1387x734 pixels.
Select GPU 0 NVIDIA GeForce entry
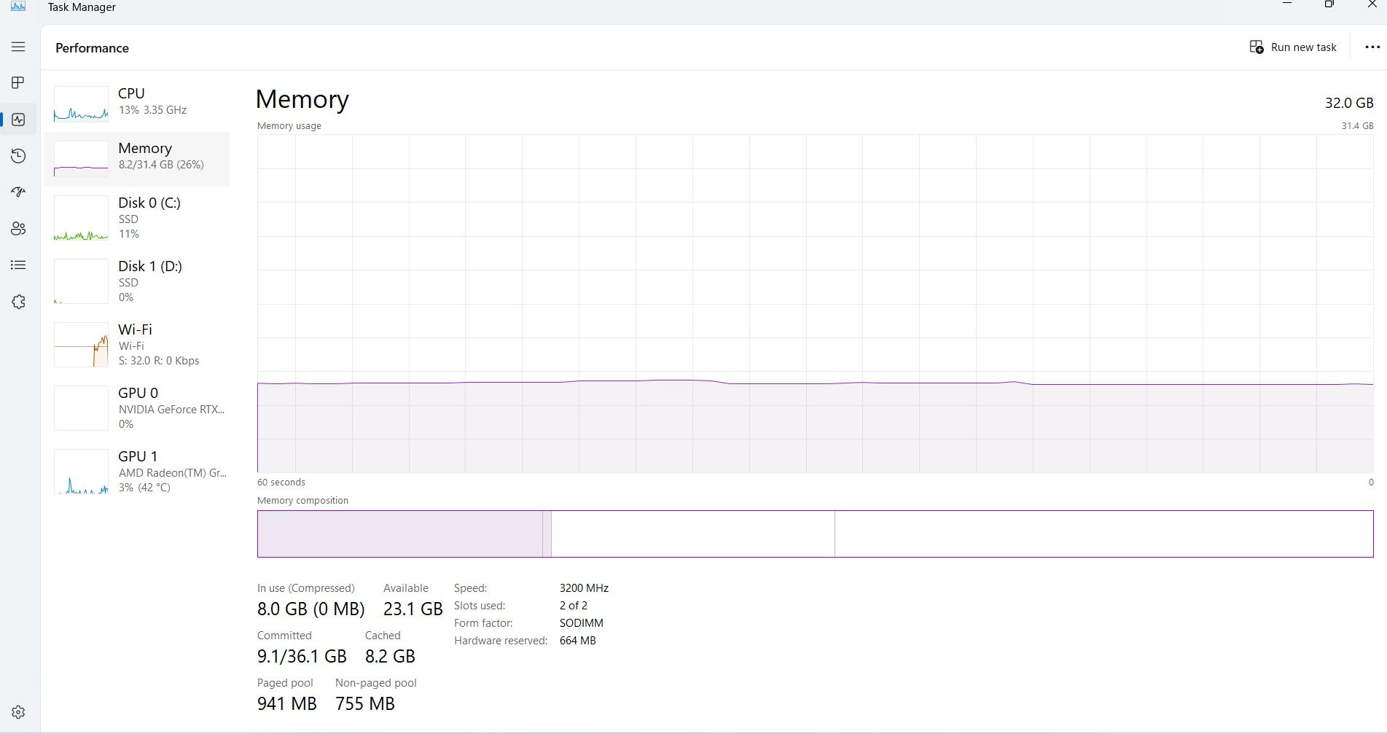click(137, 408)
